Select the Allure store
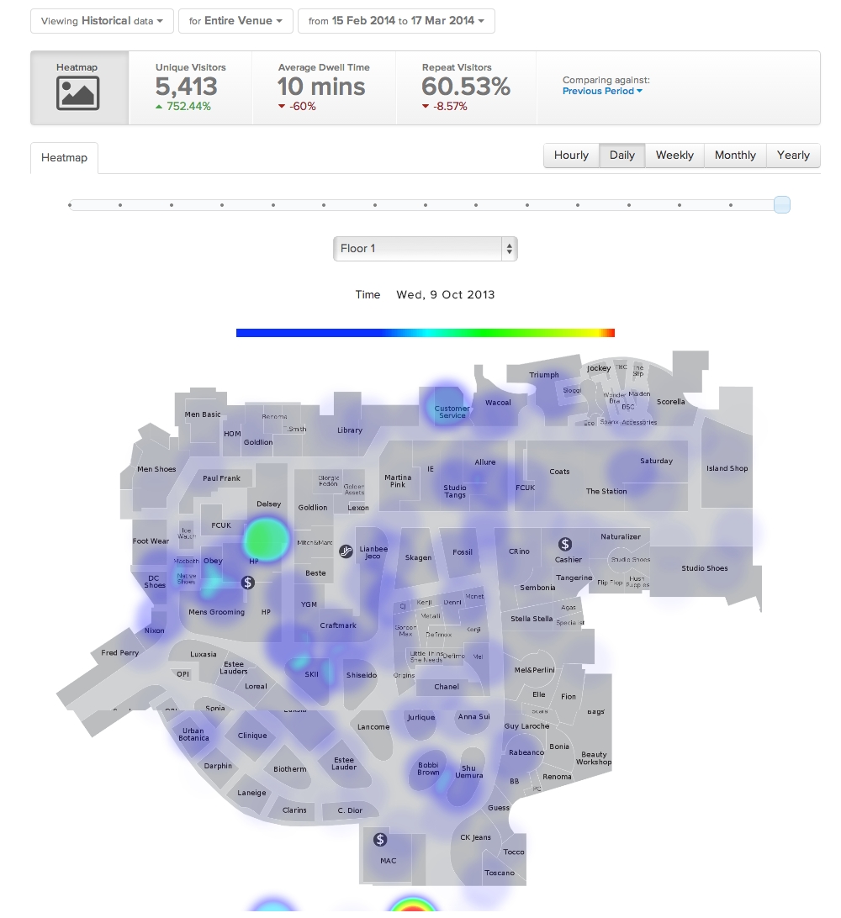Image resolution: width=841 pixels, height=918 pixels. (x=485, y=462)
